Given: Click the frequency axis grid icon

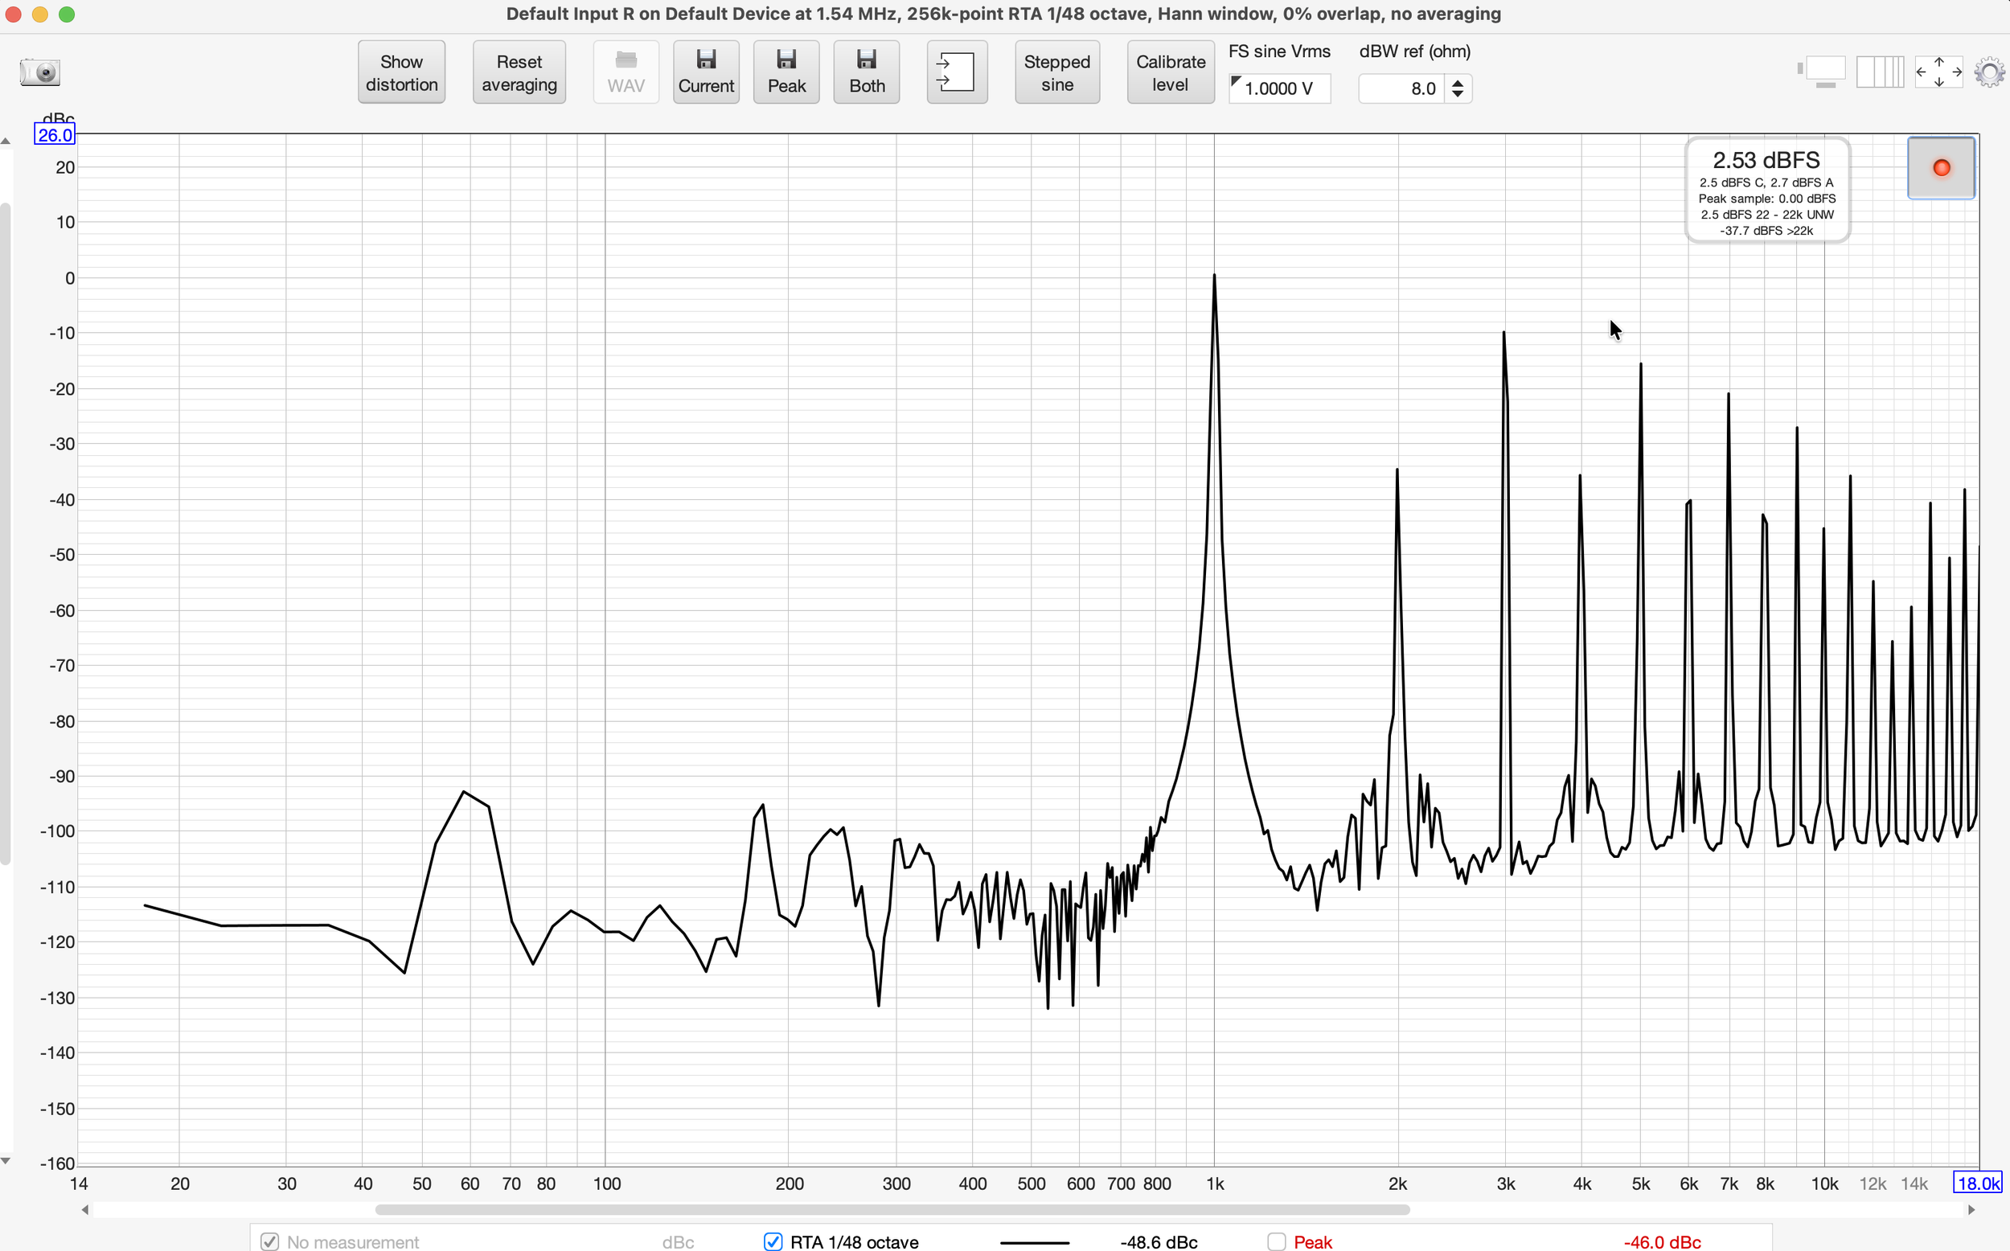Looking at the screenshot, I should [x=1879, y=72].
